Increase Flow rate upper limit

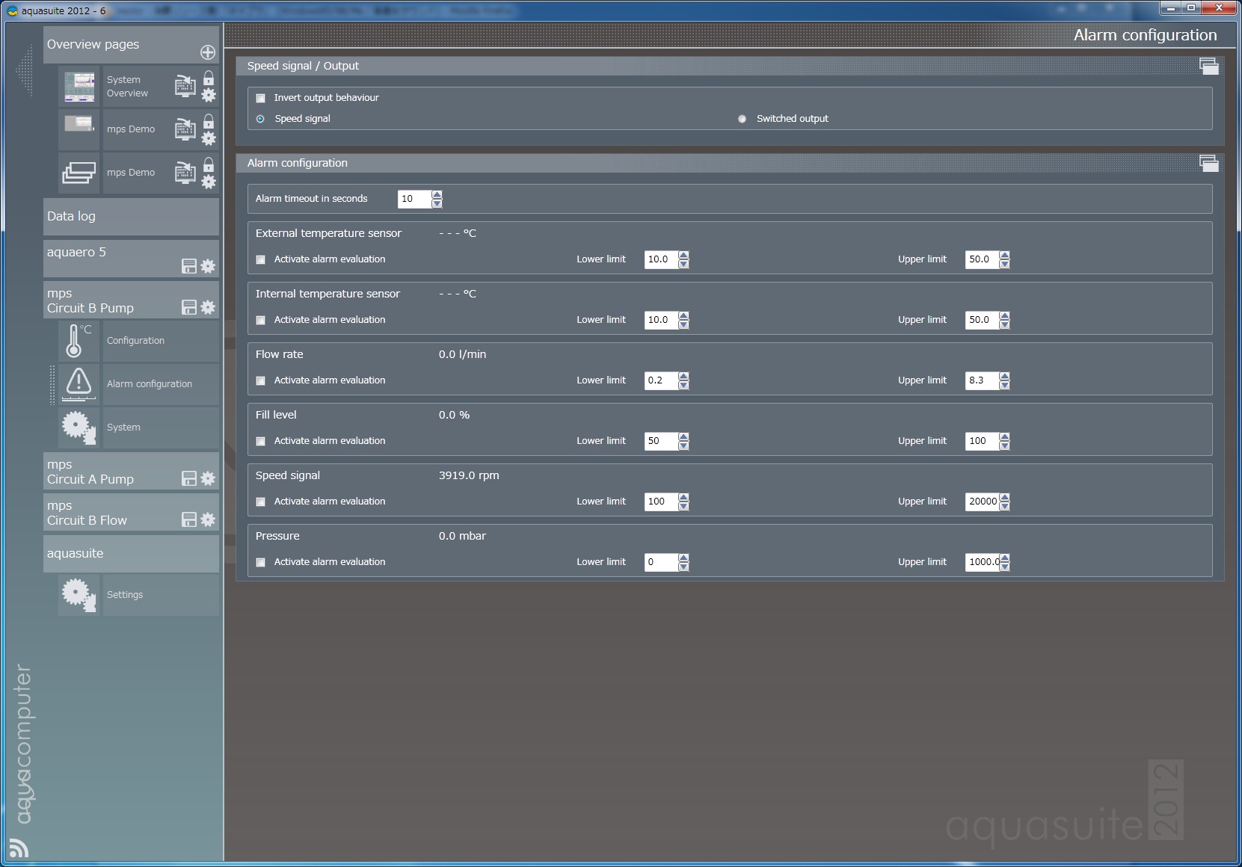[x=1005, y=377]
